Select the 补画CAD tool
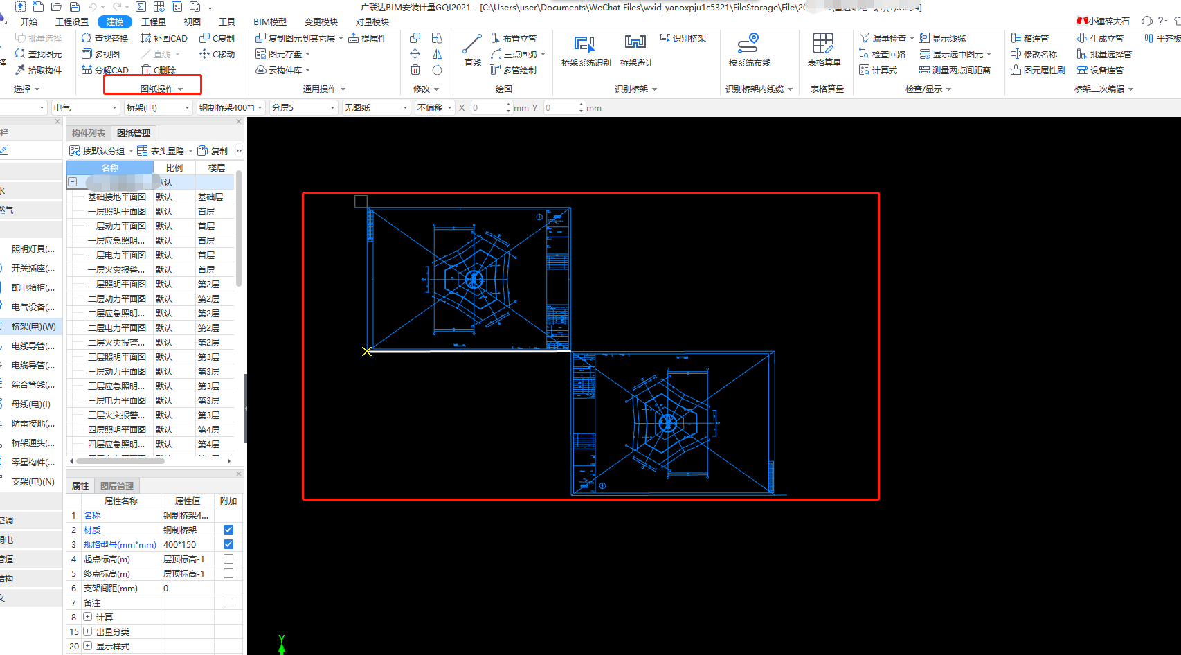Viewport: 1181px width, 655px height. 164,38
